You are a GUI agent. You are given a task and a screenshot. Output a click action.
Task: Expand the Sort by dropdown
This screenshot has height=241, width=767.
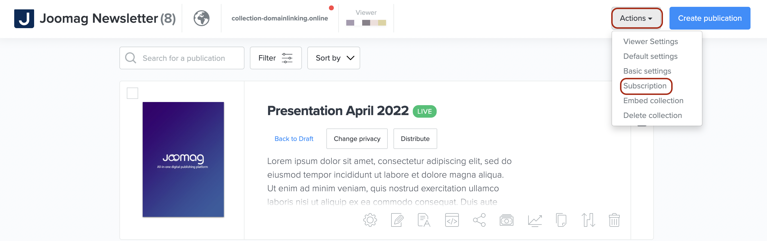pyautogui.click(x=333, y=58)
